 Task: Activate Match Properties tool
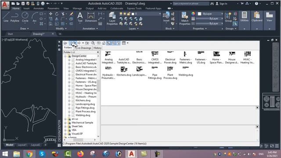(x=185, y=18)
